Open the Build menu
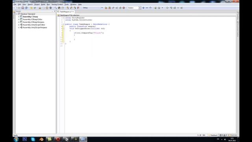252x142 pixels. 43,4
